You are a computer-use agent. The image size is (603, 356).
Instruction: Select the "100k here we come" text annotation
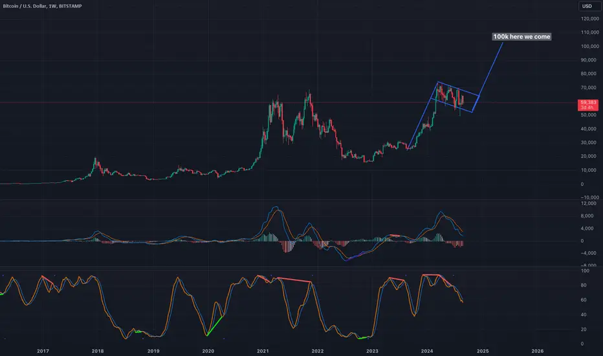coord(521,36)
